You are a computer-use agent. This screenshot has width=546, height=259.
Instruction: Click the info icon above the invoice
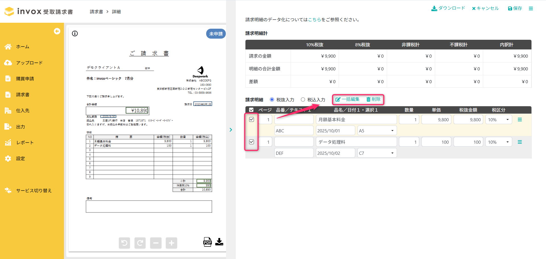point(75,34)
